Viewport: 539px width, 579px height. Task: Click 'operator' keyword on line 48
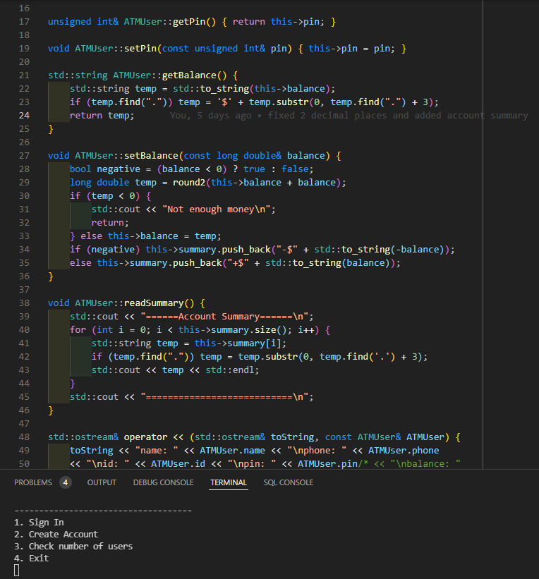click(x=145, y=437)
